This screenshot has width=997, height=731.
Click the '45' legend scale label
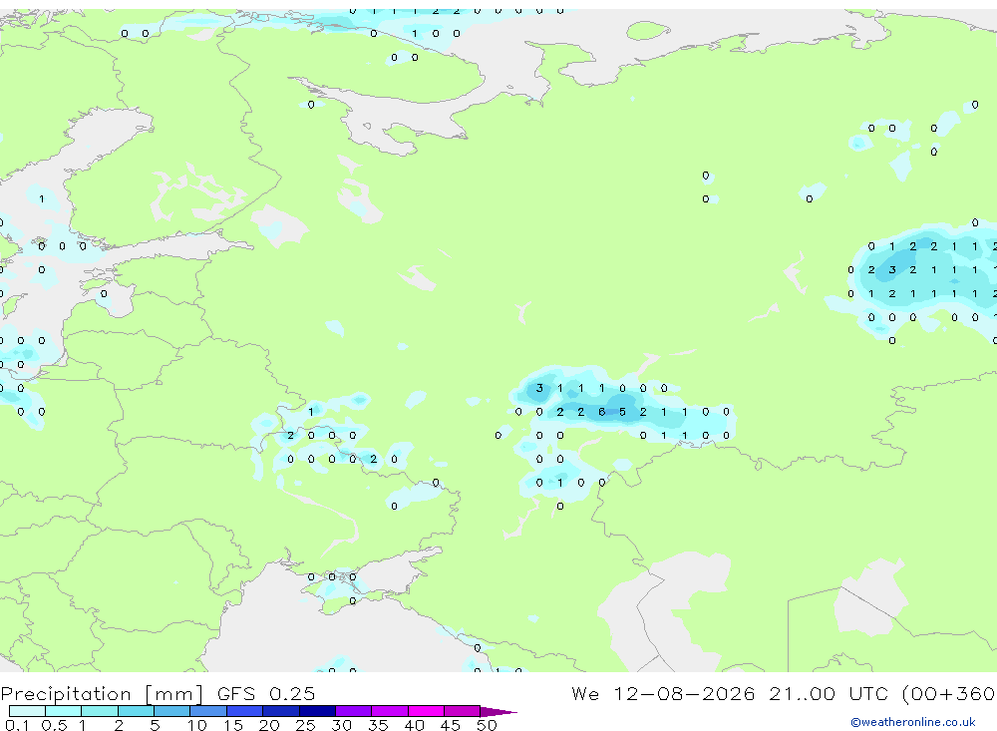451,725
